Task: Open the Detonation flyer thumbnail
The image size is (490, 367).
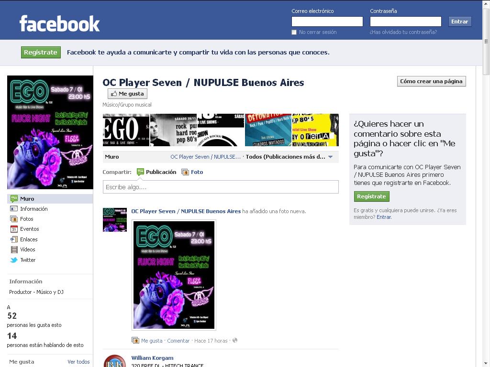Action: [268, 130]
